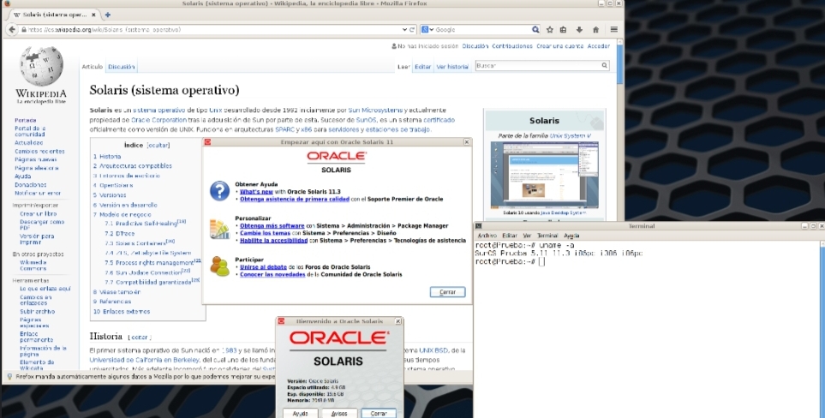Open the Donaciones sidebar link
The height and width of the screenshot is (418, 825).
[x=31, y=184]
